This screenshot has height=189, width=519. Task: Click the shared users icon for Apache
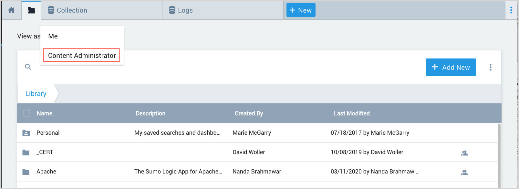(x=464, y=172)
